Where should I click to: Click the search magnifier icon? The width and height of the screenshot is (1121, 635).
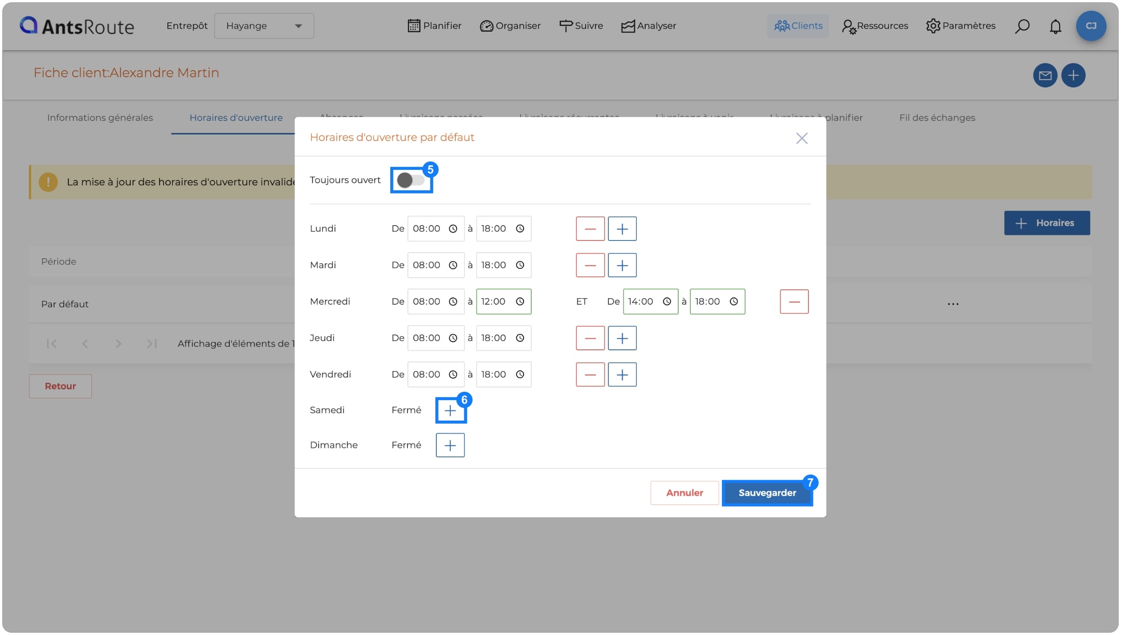click(x=1022, y=26)
